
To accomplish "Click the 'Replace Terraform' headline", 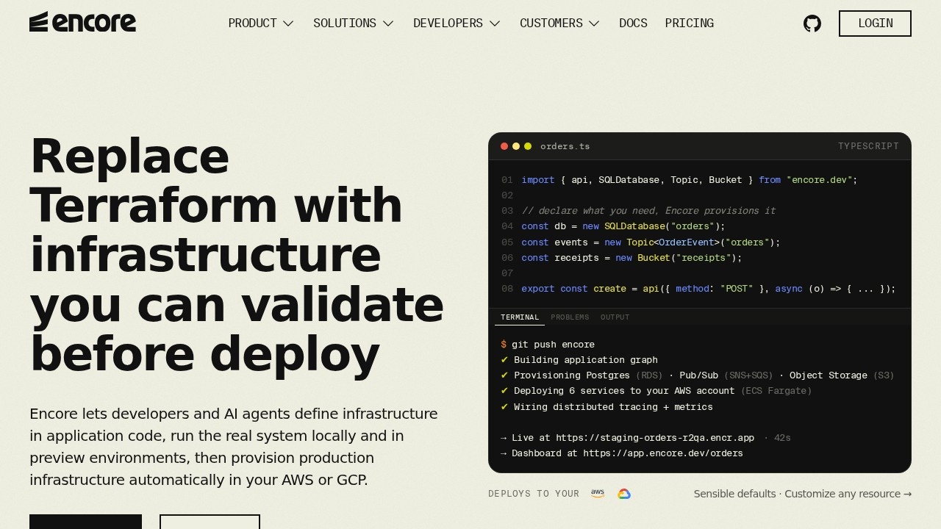I will 237,255.
